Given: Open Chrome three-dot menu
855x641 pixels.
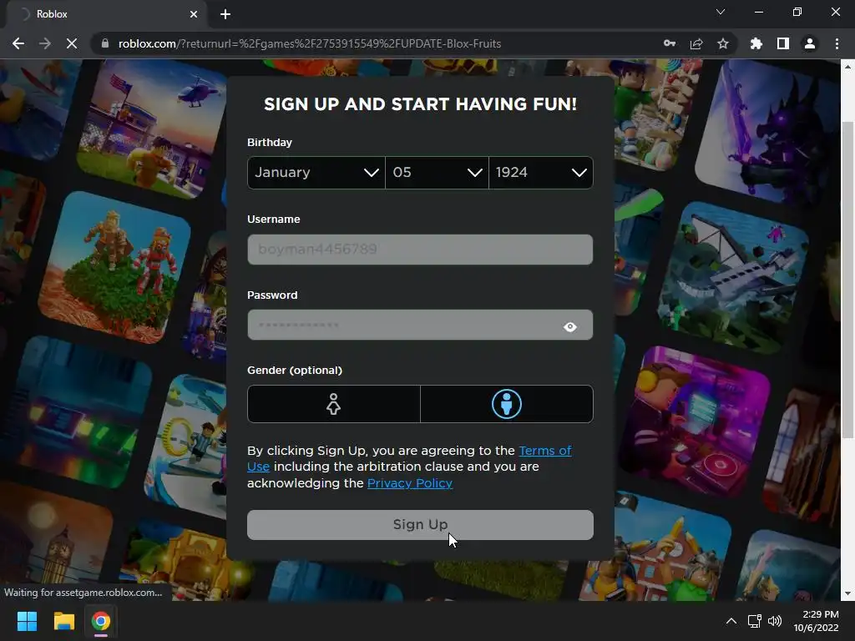Looking at the screenshot, I should tap(837, 43).
